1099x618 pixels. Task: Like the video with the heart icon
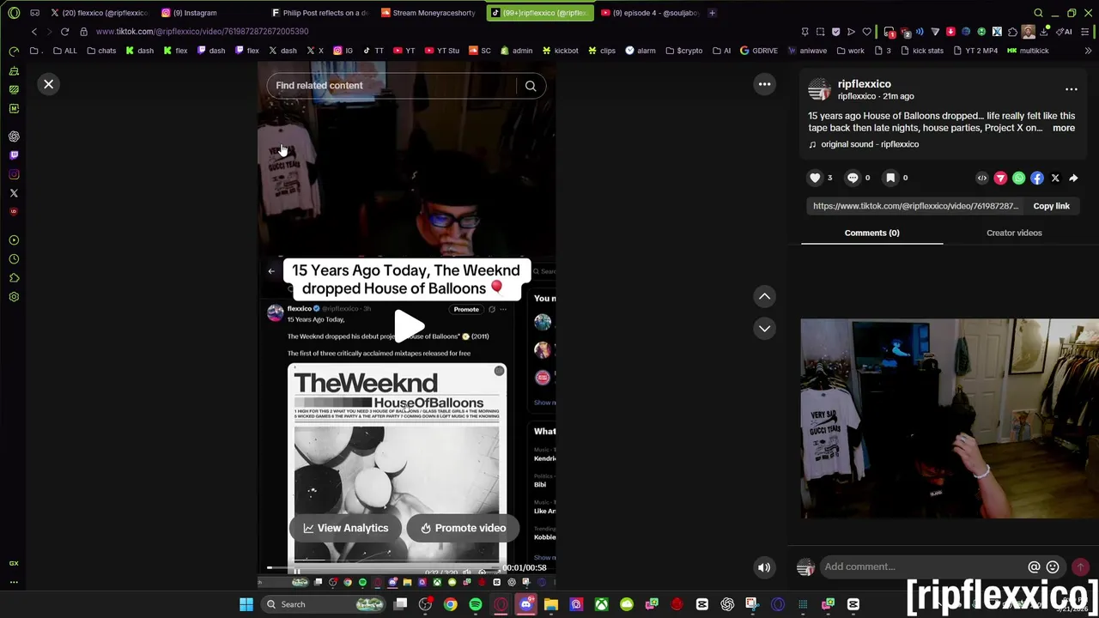point(815,178)
